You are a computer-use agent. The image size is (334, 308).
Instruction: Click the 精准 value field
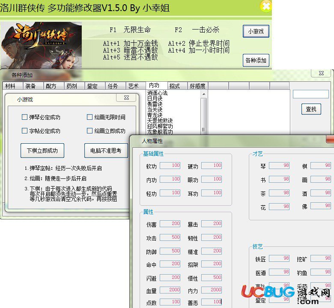[x=212, y=251]
